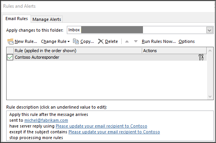Select the Contoso Autoresponder rule row
Viewport: 216px width, 143px height.
(107, 57)
